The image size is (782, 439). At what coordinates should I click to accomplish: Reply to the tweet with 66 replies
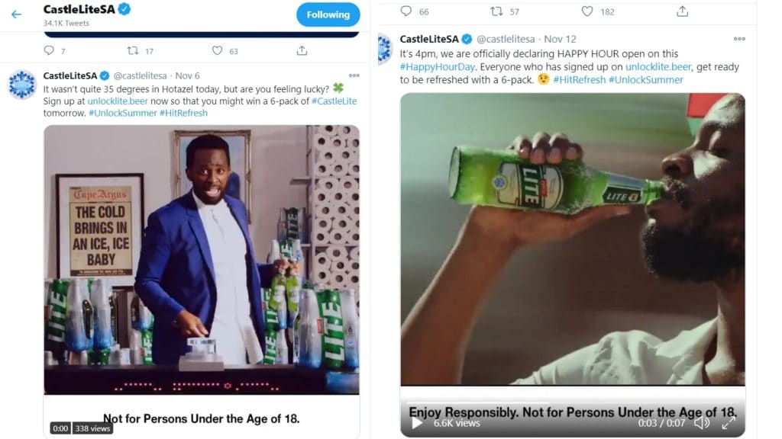click(406, 11)
